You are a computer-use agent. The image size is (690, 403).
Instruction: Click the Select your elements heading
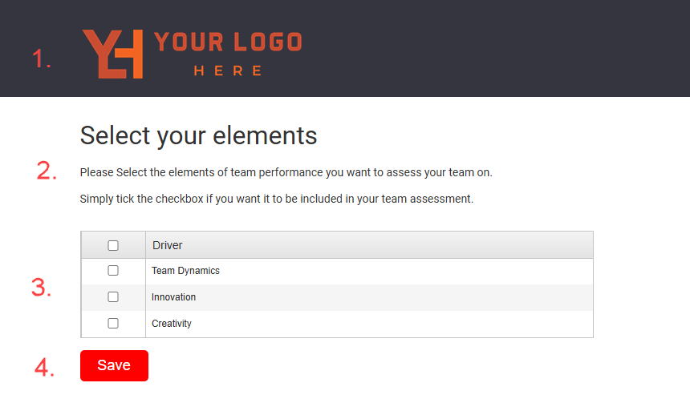(198, 135)
